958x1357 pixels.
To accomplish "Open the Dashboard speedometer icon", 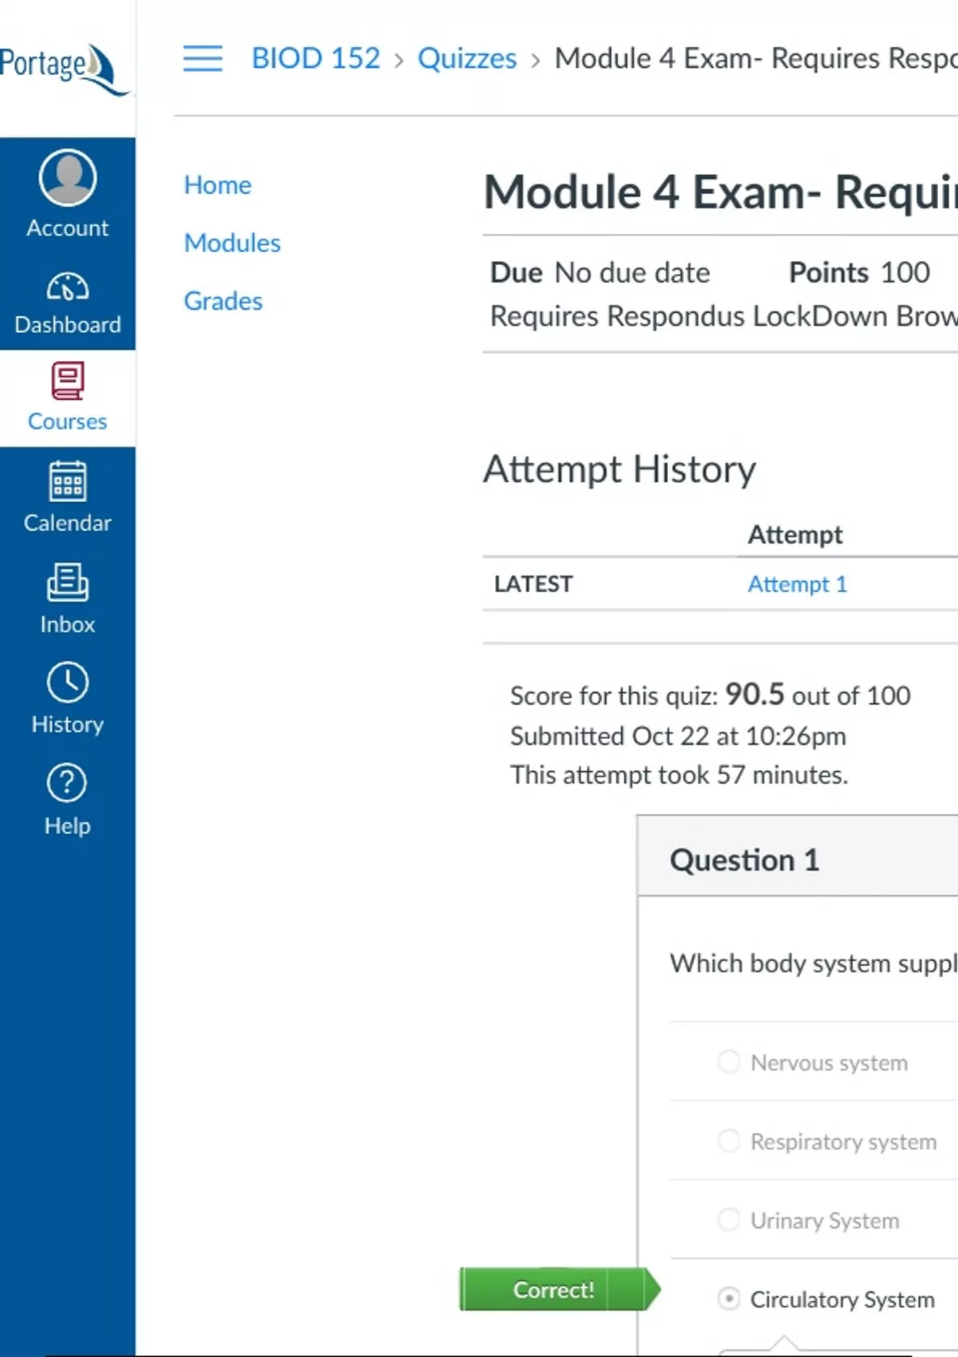I will tap(68, 287).
